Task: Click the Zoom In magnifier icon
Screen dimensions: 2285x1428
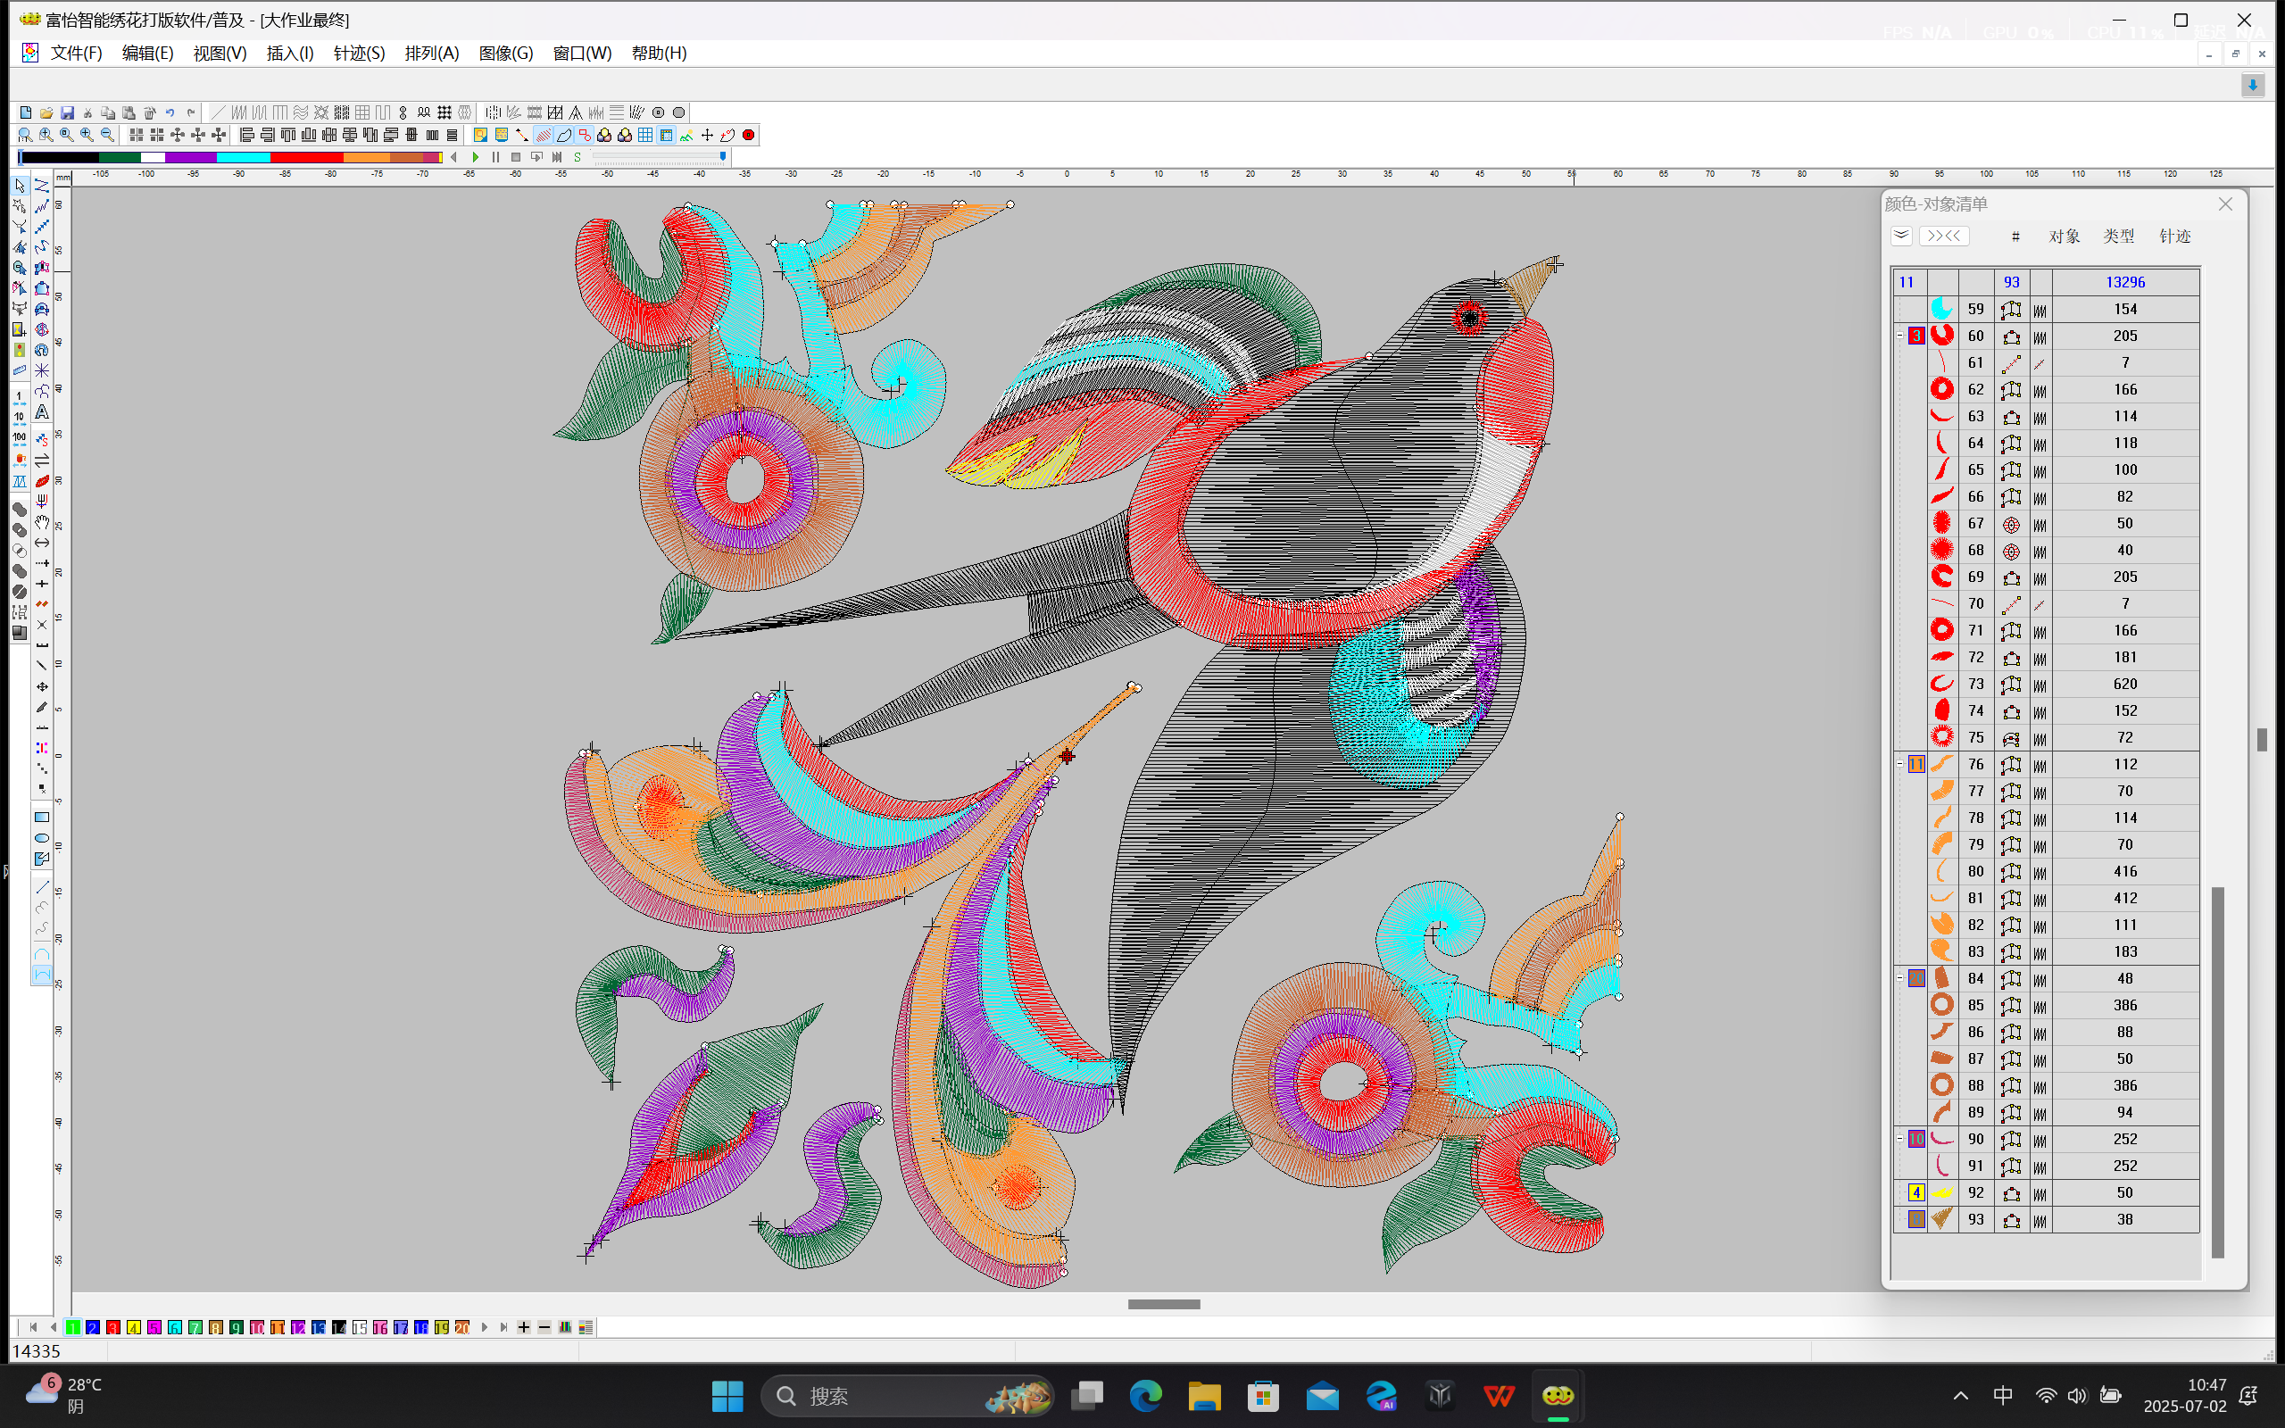Action: click(87, 135)
